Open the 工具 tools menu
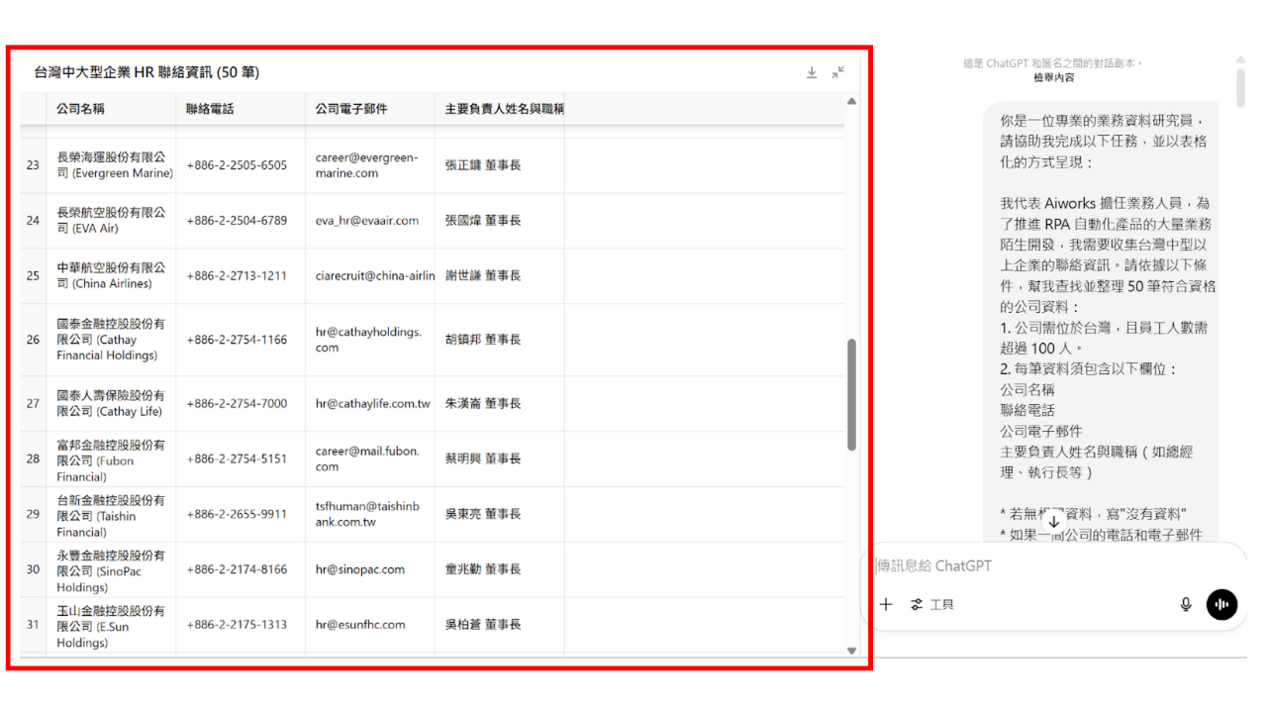This screenshot has width=1267, height=713. click(932, 604)
